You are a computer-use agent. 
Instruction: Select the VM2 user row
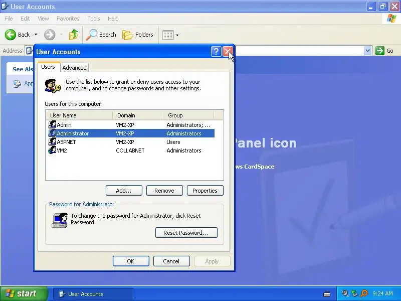click(130, 150)
